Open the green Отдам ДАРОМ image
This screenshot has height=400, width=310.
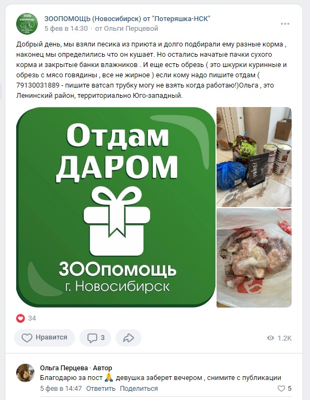(116, 207)
